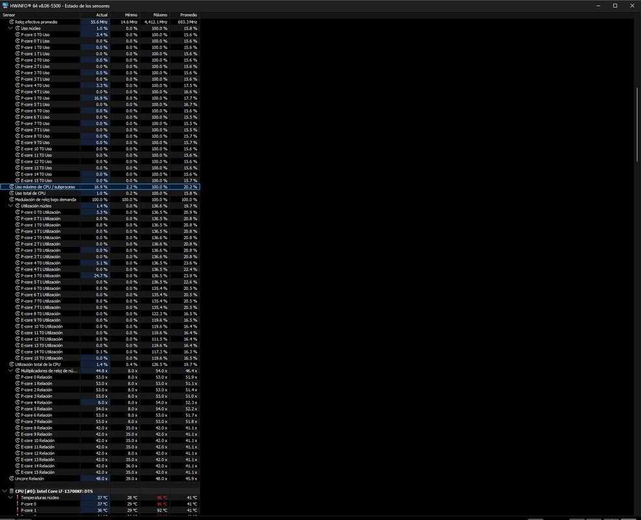
Task: Select the P-core 3 T1 Uso row
Action: pos(100,79)
